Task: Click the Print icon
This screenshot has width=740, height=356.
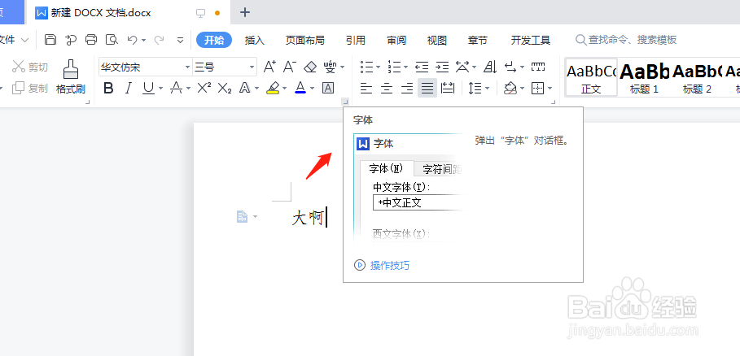Action: pyautogui.click(x=91, y=40)
